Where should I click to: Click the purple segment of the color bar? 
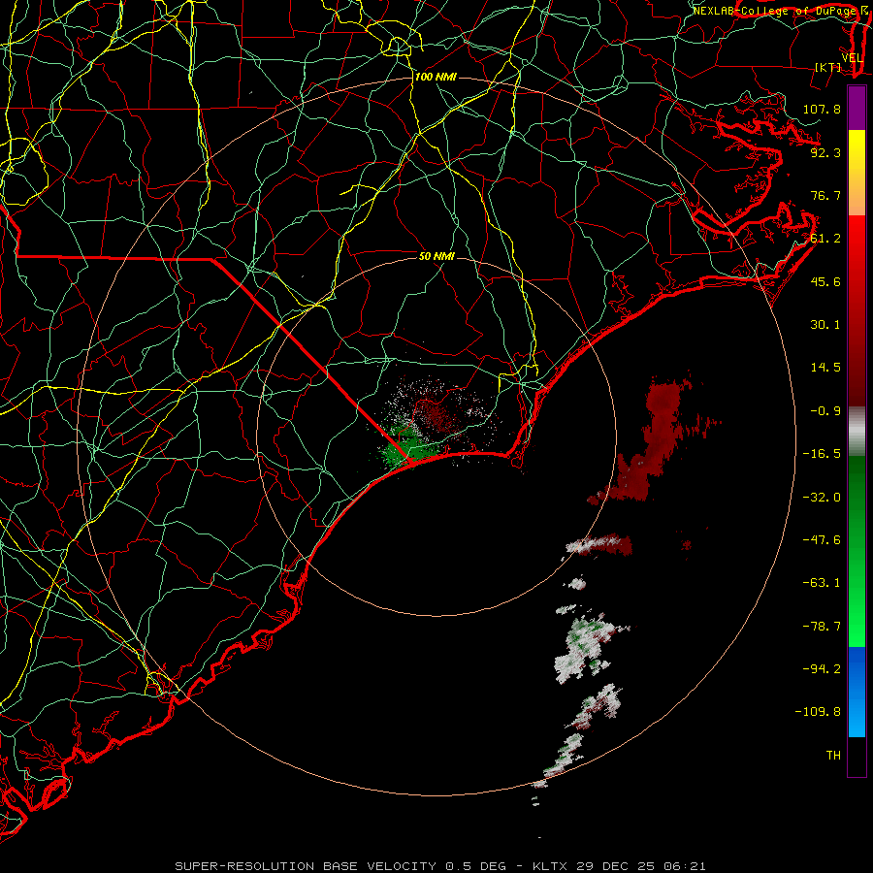[x=857, y=108]
